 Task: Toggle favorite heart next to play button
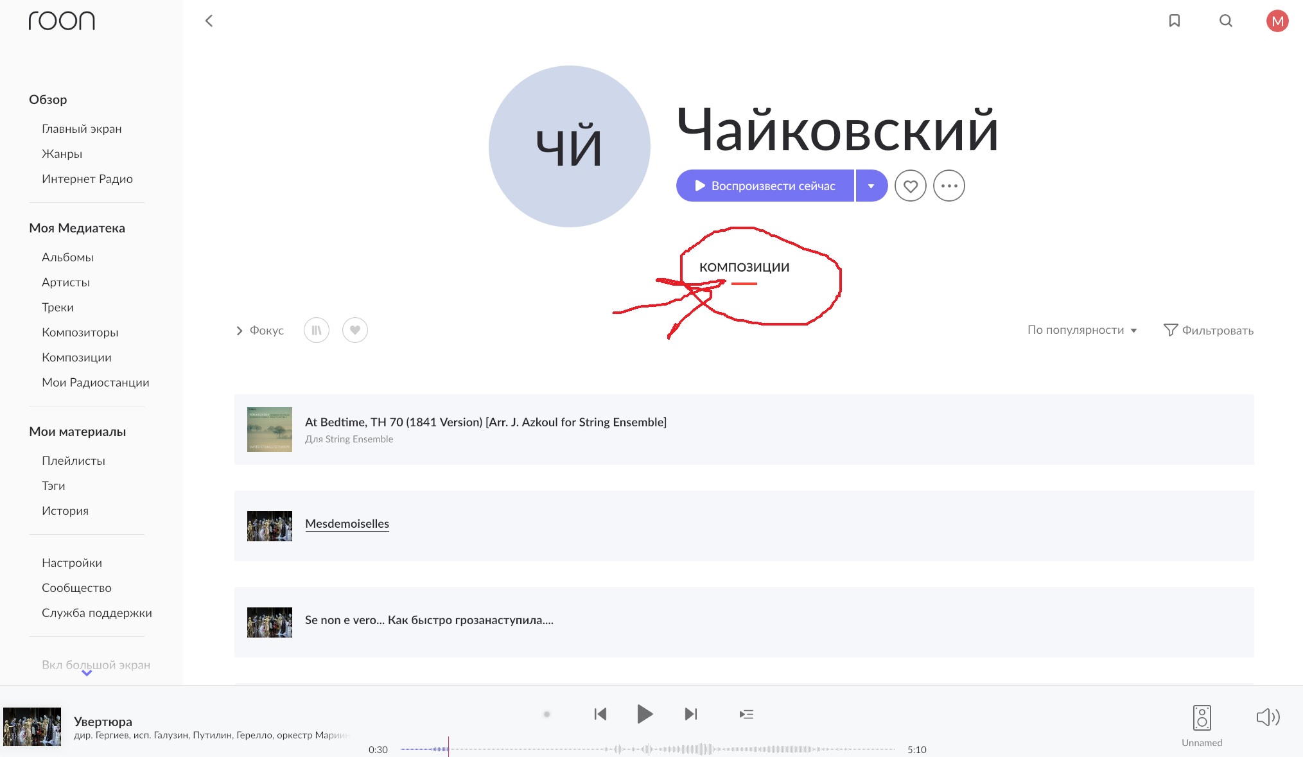tap(911, 186)
